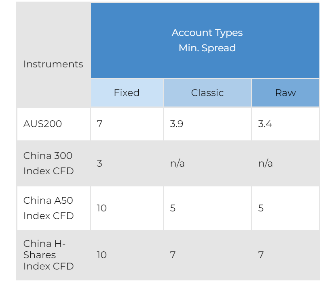This screenshot has height=282, width=336.
Task: Click the China A50 Fixed spread 10
Action: (101, 208)
